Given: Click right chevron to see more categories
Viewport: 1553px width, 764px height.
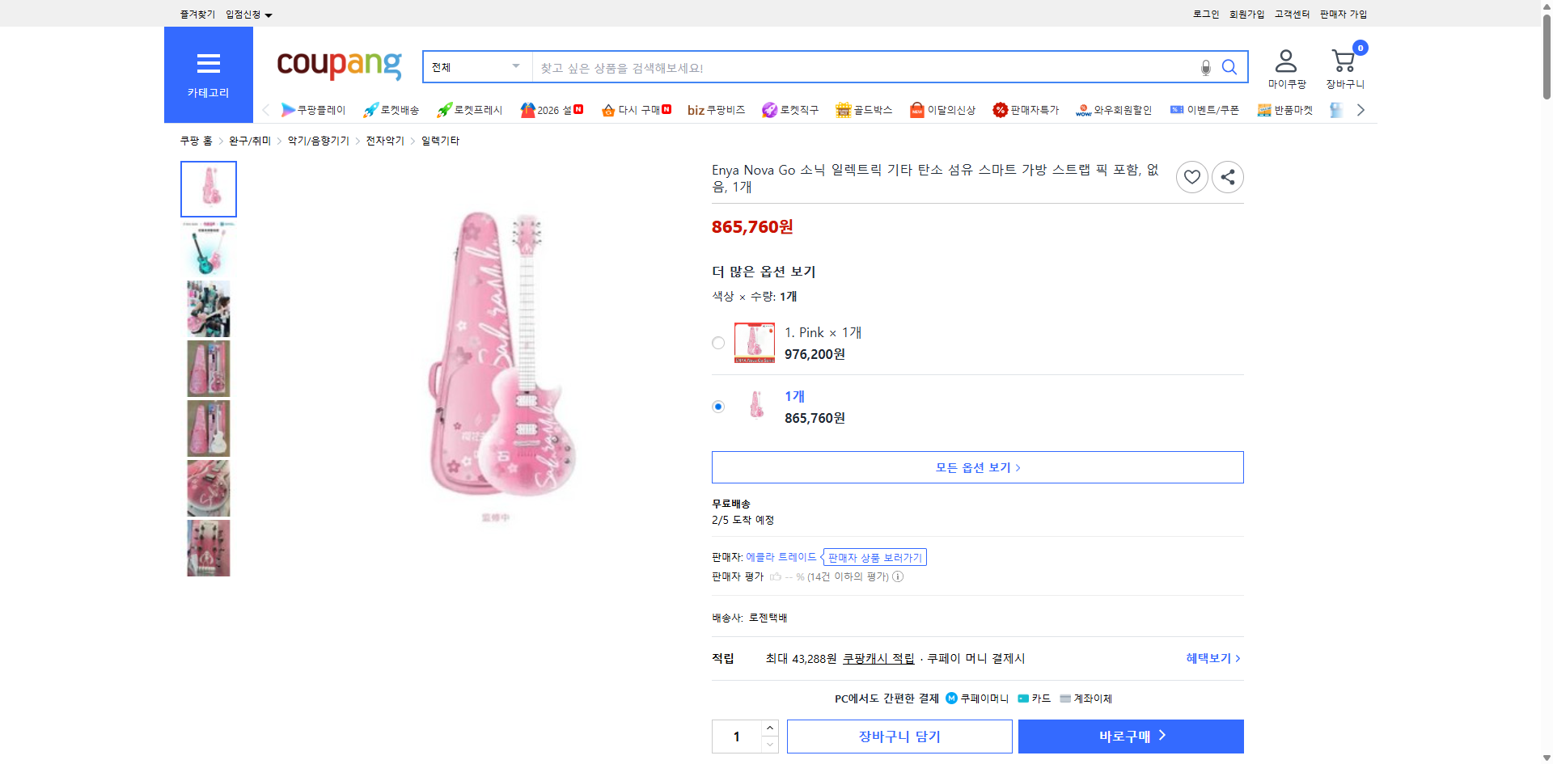Looking at the screenshot, I should click(x=1360, y=109).
